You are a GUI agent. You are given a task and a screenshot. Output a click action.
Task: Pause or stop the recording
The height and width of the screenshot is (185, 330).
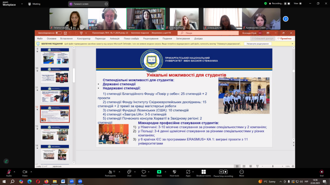223,172
